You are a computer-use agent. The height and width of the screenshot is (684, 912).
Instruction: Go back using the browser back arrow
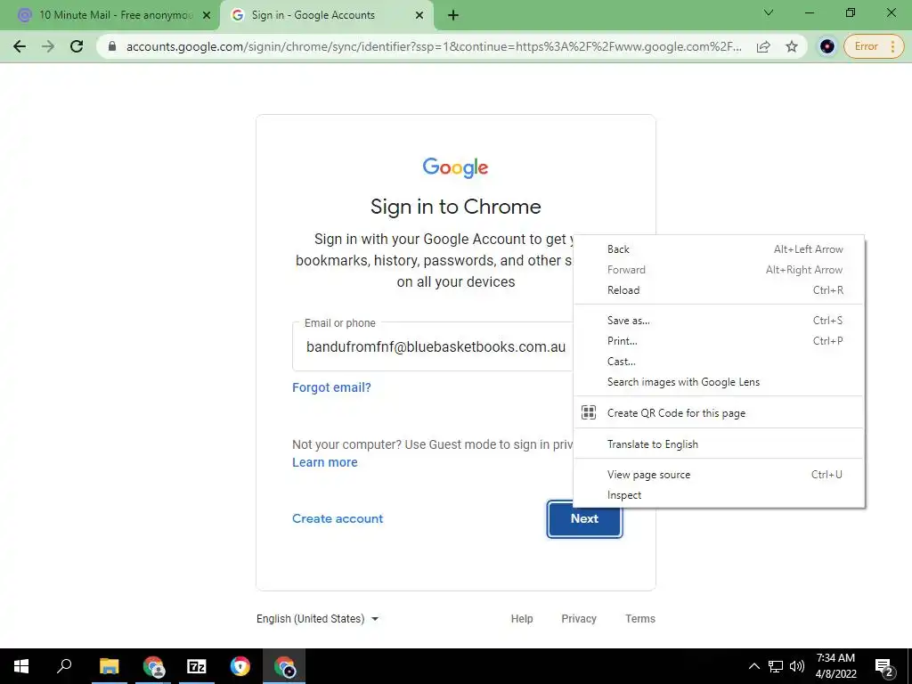pyautogui.click(x=20, y=46)
